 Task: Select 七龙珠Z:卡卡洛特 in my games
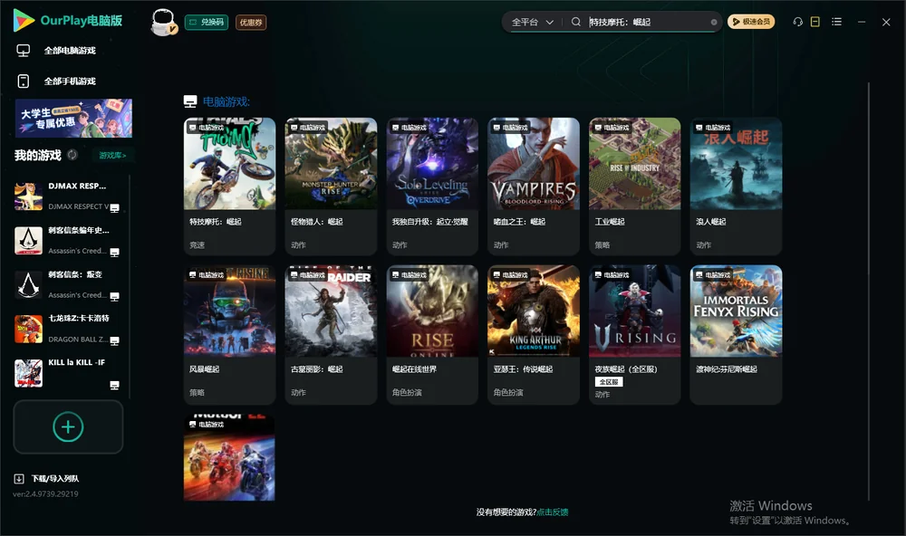pos(68,329)
